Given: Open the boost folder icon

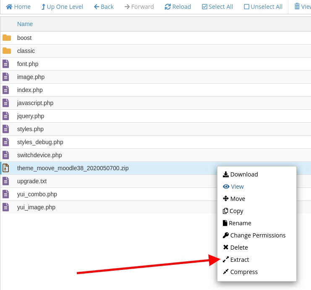Looking at the screenshot, I should (x=7, y=38).
